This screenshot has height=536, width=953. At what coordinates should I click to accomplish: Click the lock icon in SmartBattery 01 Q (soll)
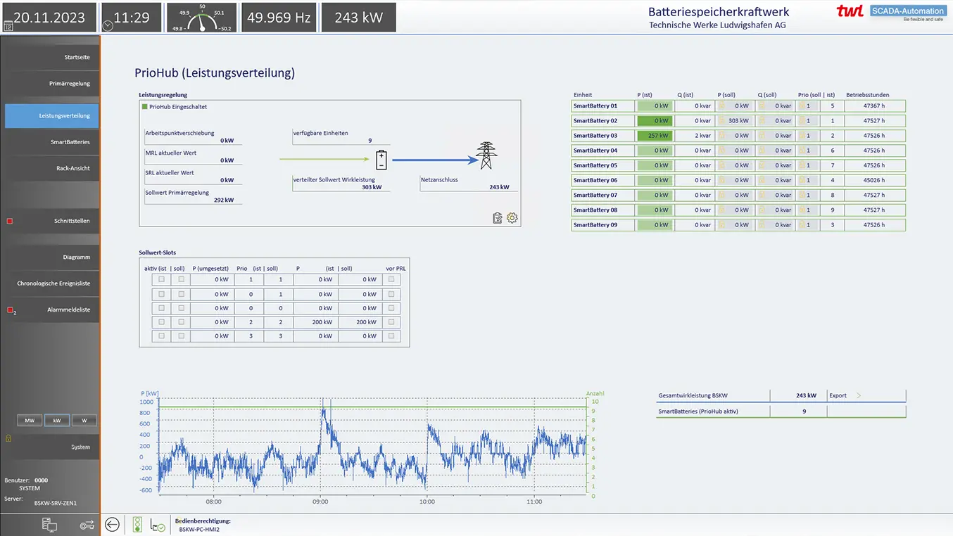pyautogui.click(x=762, y=106)
